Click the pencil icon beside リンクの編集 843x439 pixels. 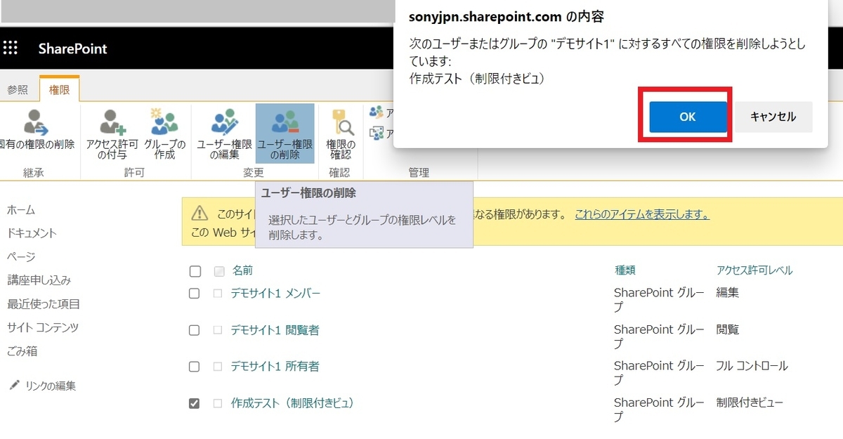point(14,386)
